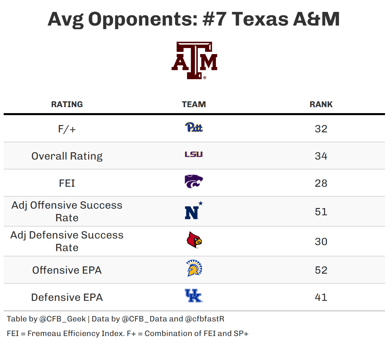Select the LSU team logo
This screenshot has width=388, height=345.
194,155
